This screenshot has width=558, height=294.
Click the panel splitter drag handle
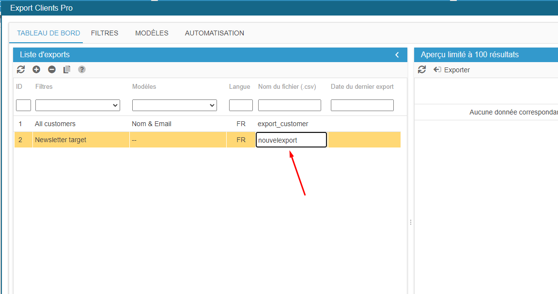[411, 222]
